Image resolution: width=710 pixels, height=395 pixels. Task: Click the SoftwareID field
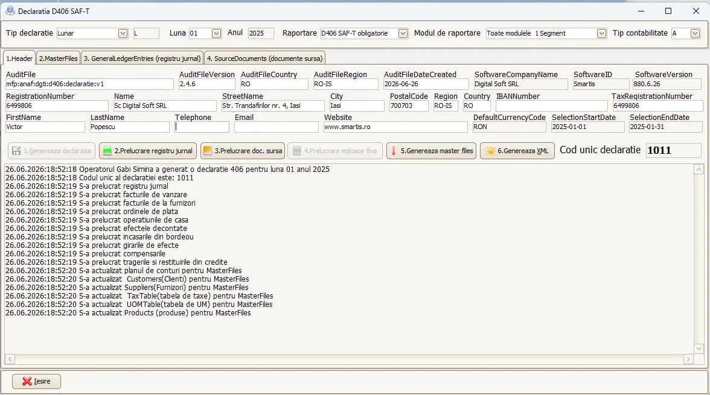(x=601, y=84)
